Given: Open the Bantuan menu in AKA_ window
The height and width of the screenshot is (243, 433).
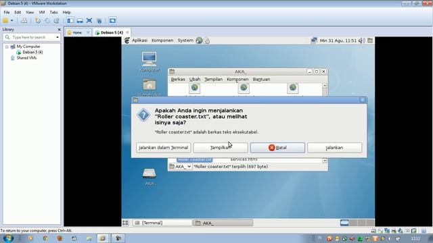Looking at the screenshot, I should click(x=261, y=80).
